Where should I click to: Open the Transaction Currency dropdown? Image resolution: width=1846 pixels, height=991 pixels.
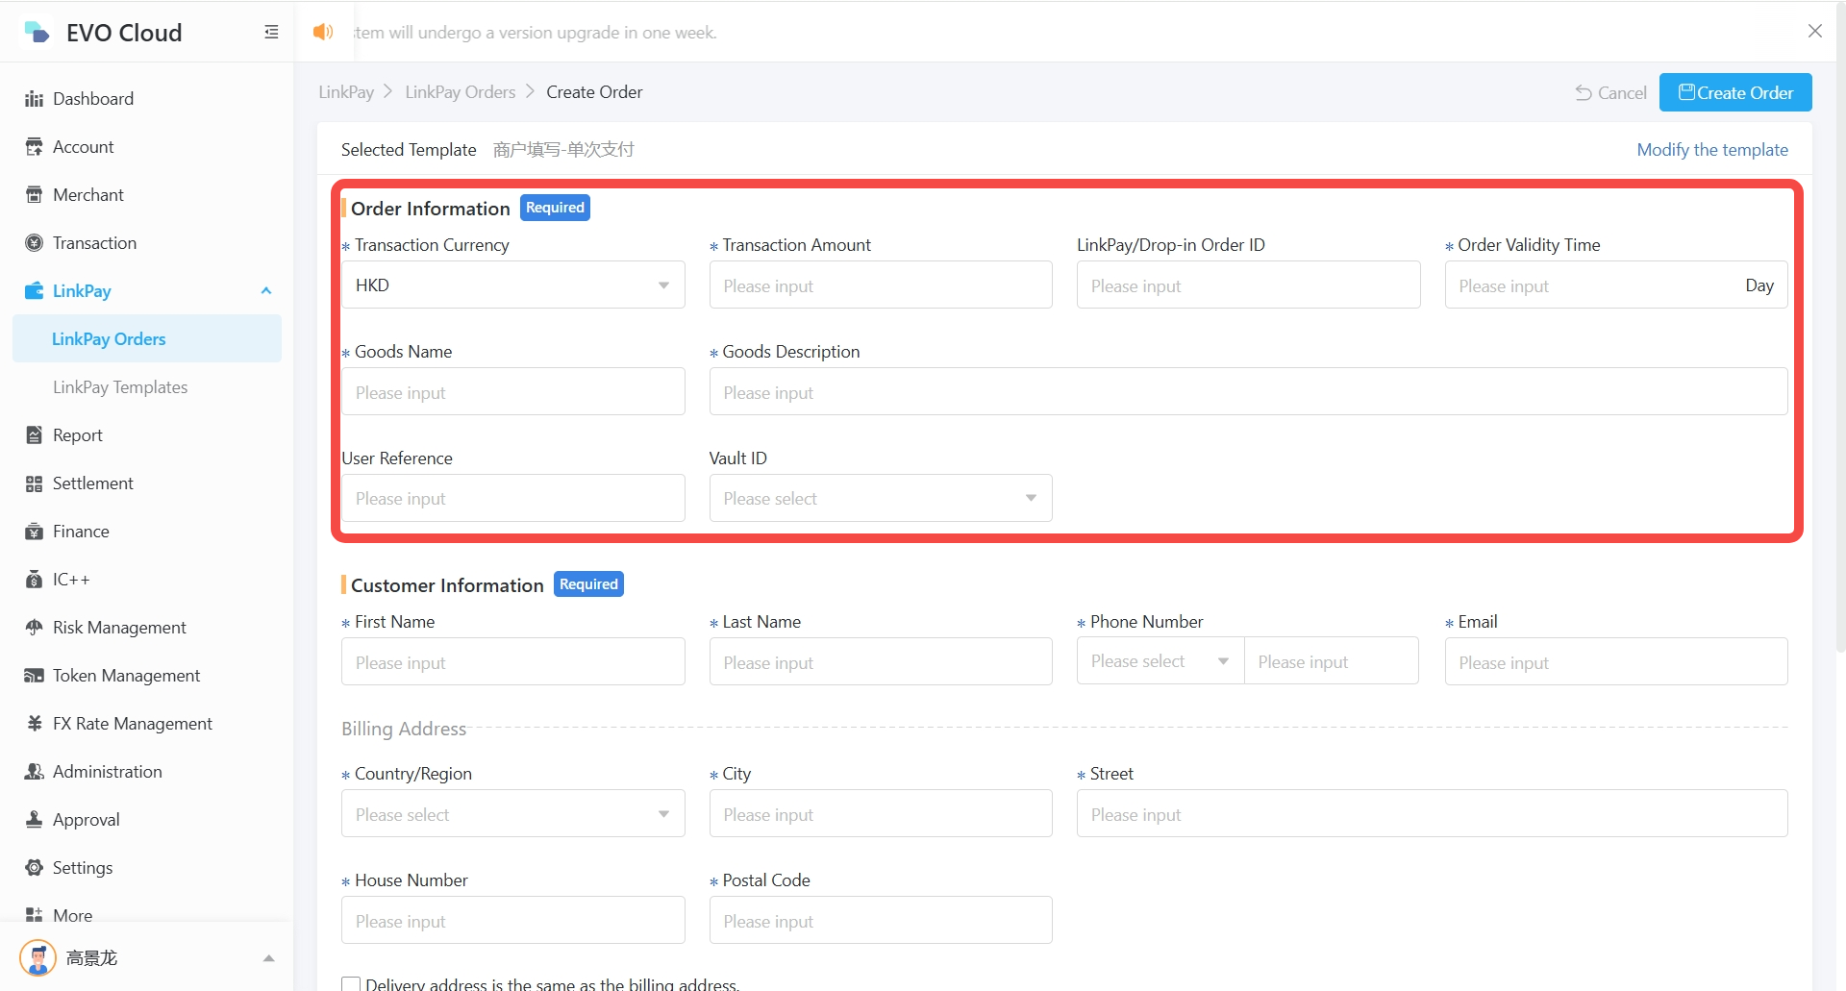tap(512, 285)
